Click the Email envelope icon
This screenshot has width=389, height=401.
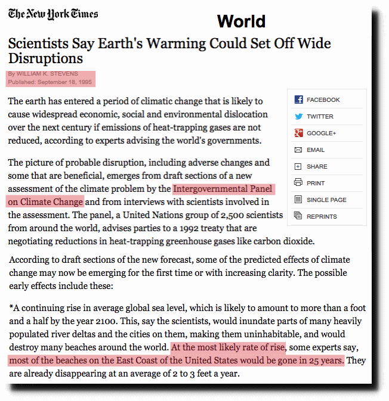tap(298, 150)
